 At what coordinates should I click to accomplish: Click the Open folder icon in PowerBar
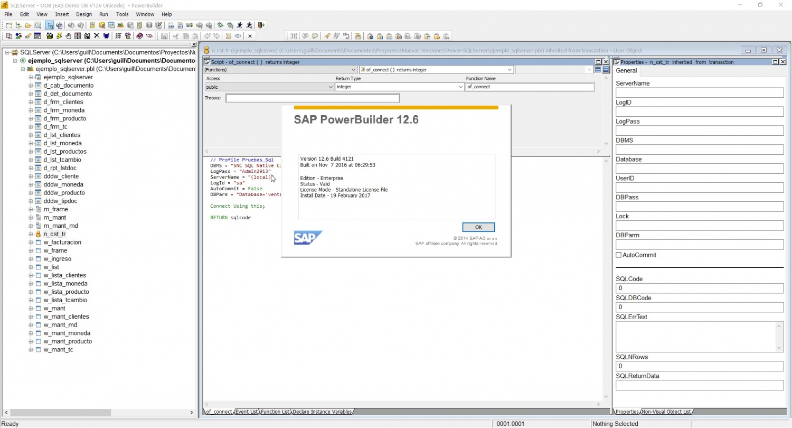pyautogui.click(x=28, y=25)
